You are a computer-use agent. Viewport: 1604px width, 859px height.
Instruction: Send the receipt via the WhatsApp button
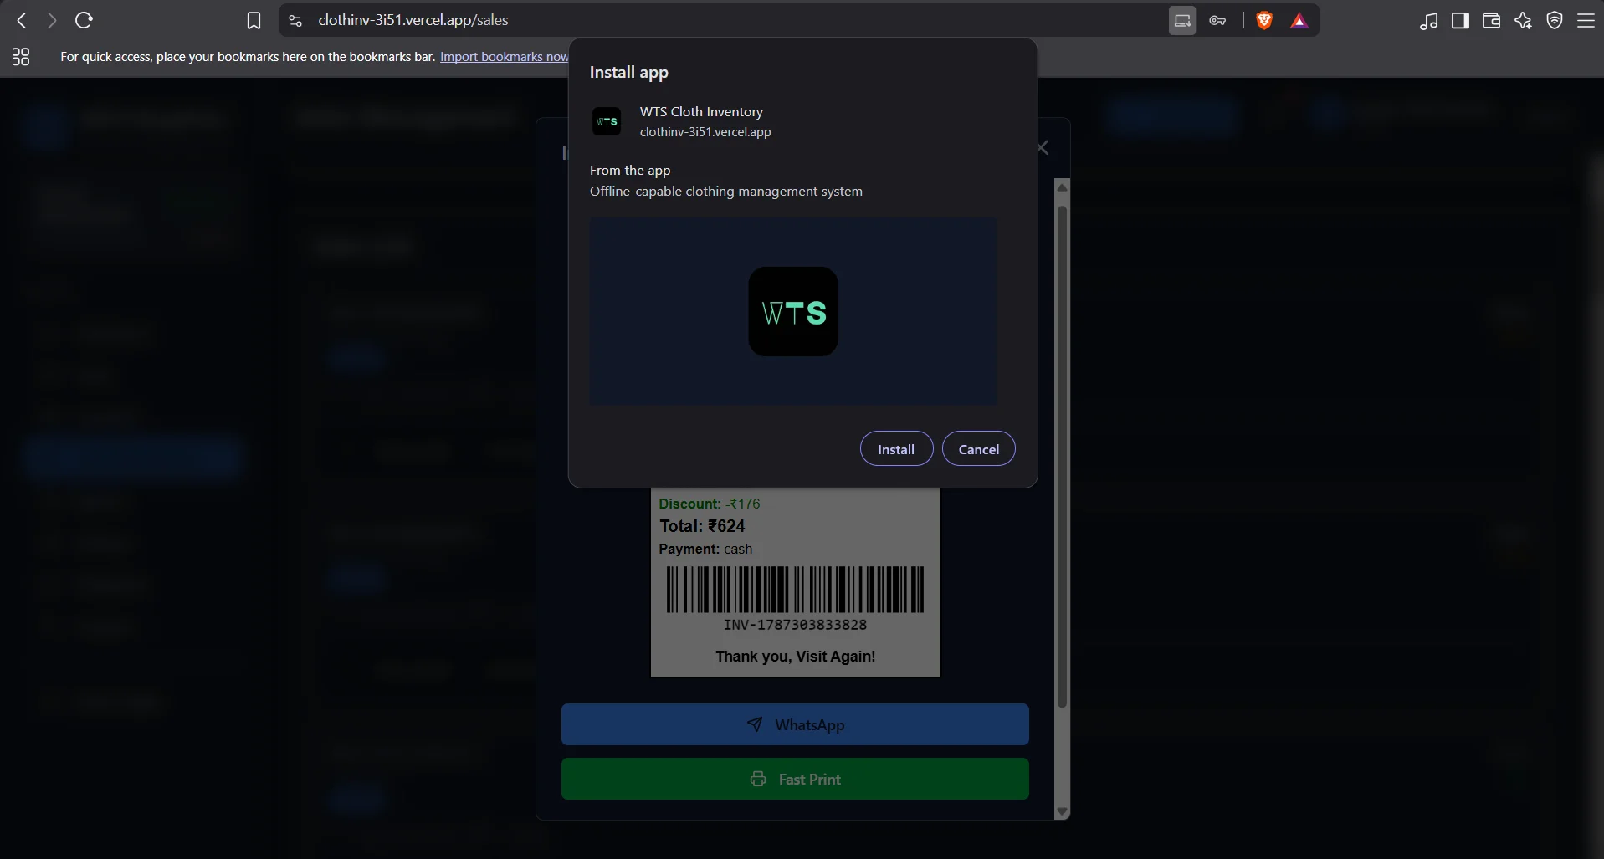click(795, 724)
